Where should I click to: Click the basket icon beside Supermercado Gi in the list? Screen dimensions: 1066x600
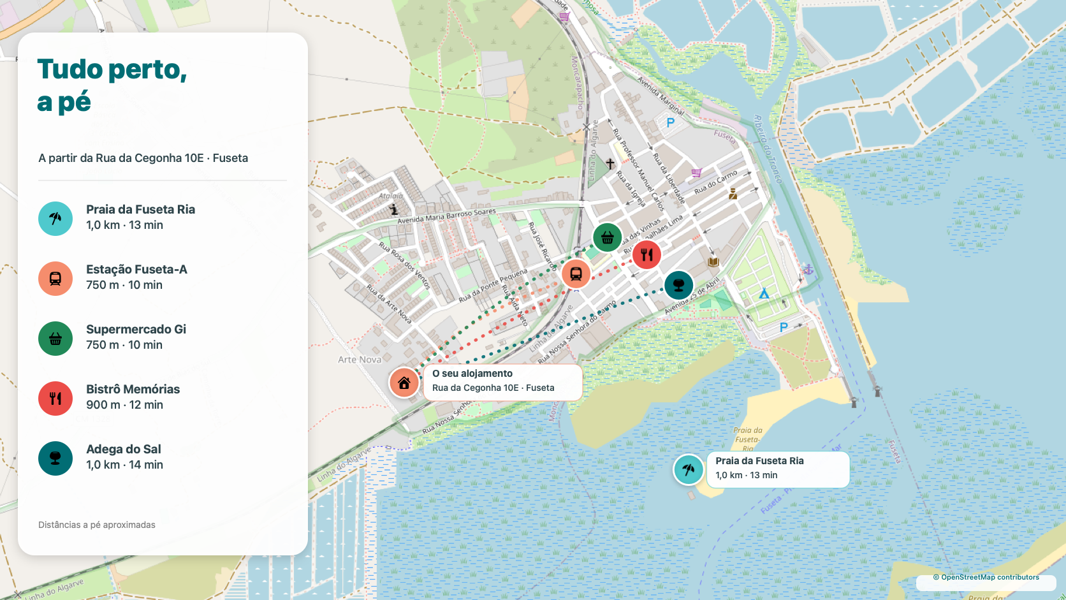55,339
